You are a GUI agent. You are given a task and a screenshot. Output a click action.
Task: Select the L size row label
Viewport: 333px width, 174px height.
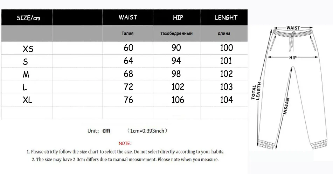25,88
